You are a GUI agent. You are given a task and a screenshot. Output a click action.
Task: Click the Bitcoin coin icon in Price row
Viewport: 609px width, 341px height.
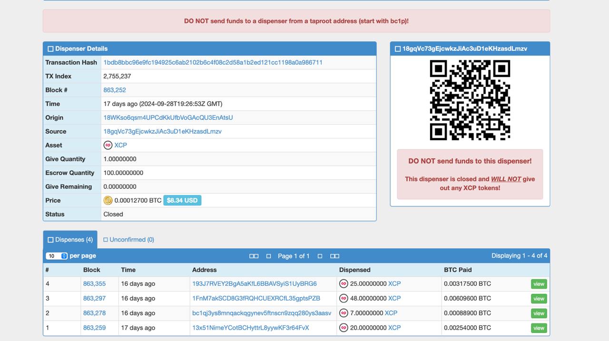click(x=108, y=200)
